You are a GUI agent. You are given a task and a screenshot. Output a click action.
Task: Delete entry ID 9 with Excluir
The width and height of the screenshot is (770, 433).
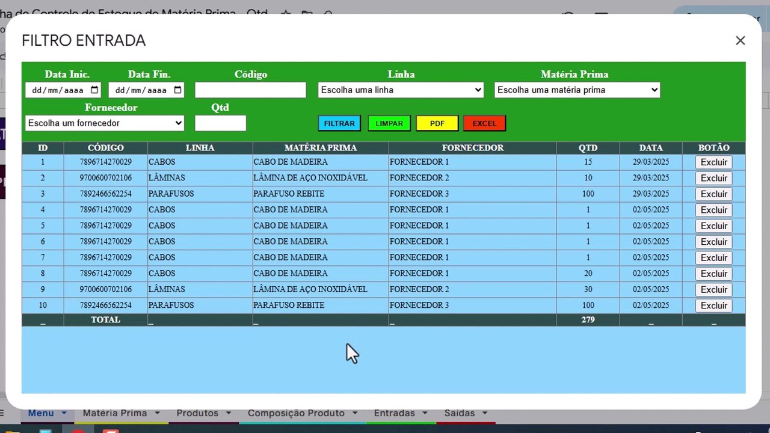714,290
